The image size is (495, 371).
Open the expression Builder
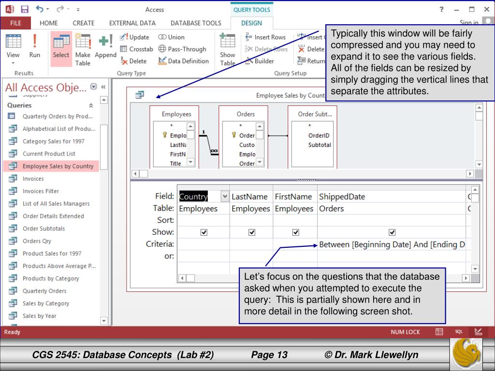coord(260,61)
